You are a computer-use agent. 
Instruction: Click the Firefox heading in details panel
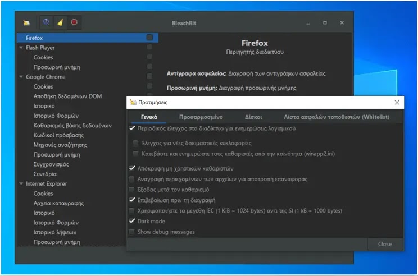[x=255, y=43]
